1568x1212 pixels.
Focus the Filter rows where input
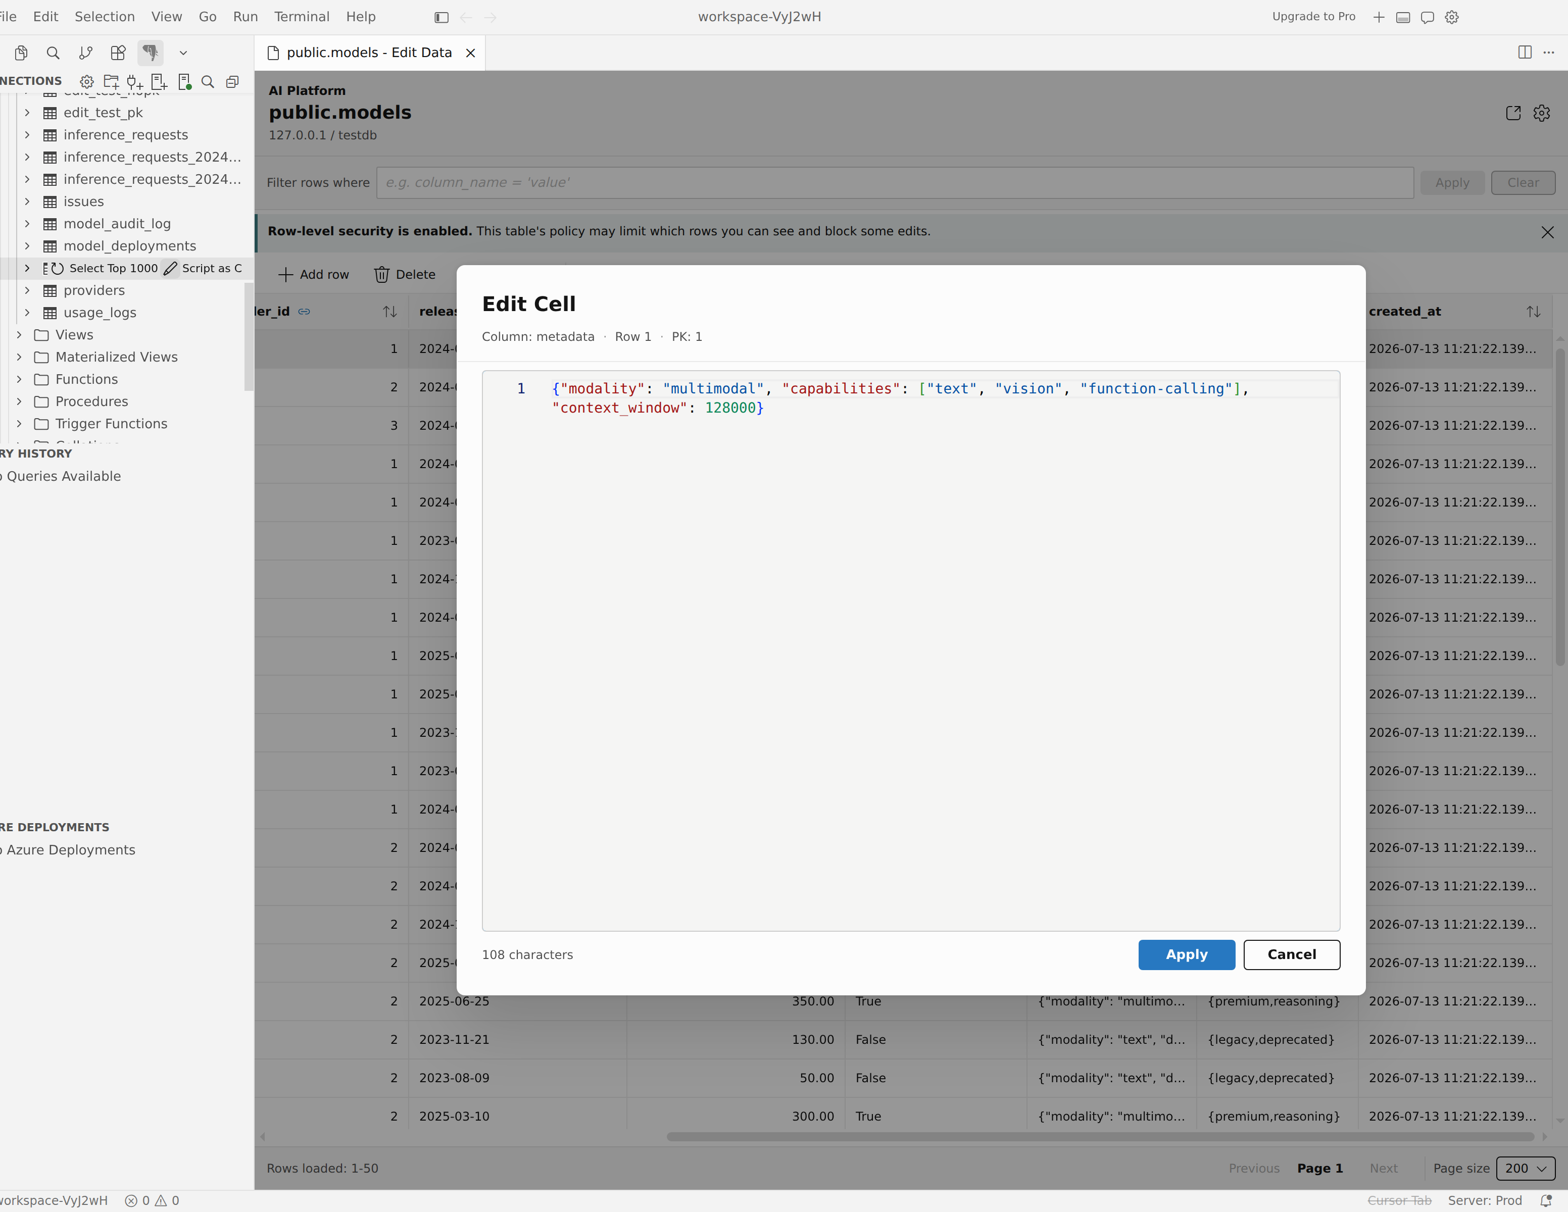click(895, 183)
